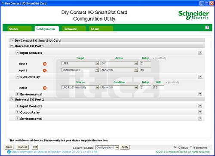Open help for Port 1 Environmental section

tap(200, 94)
